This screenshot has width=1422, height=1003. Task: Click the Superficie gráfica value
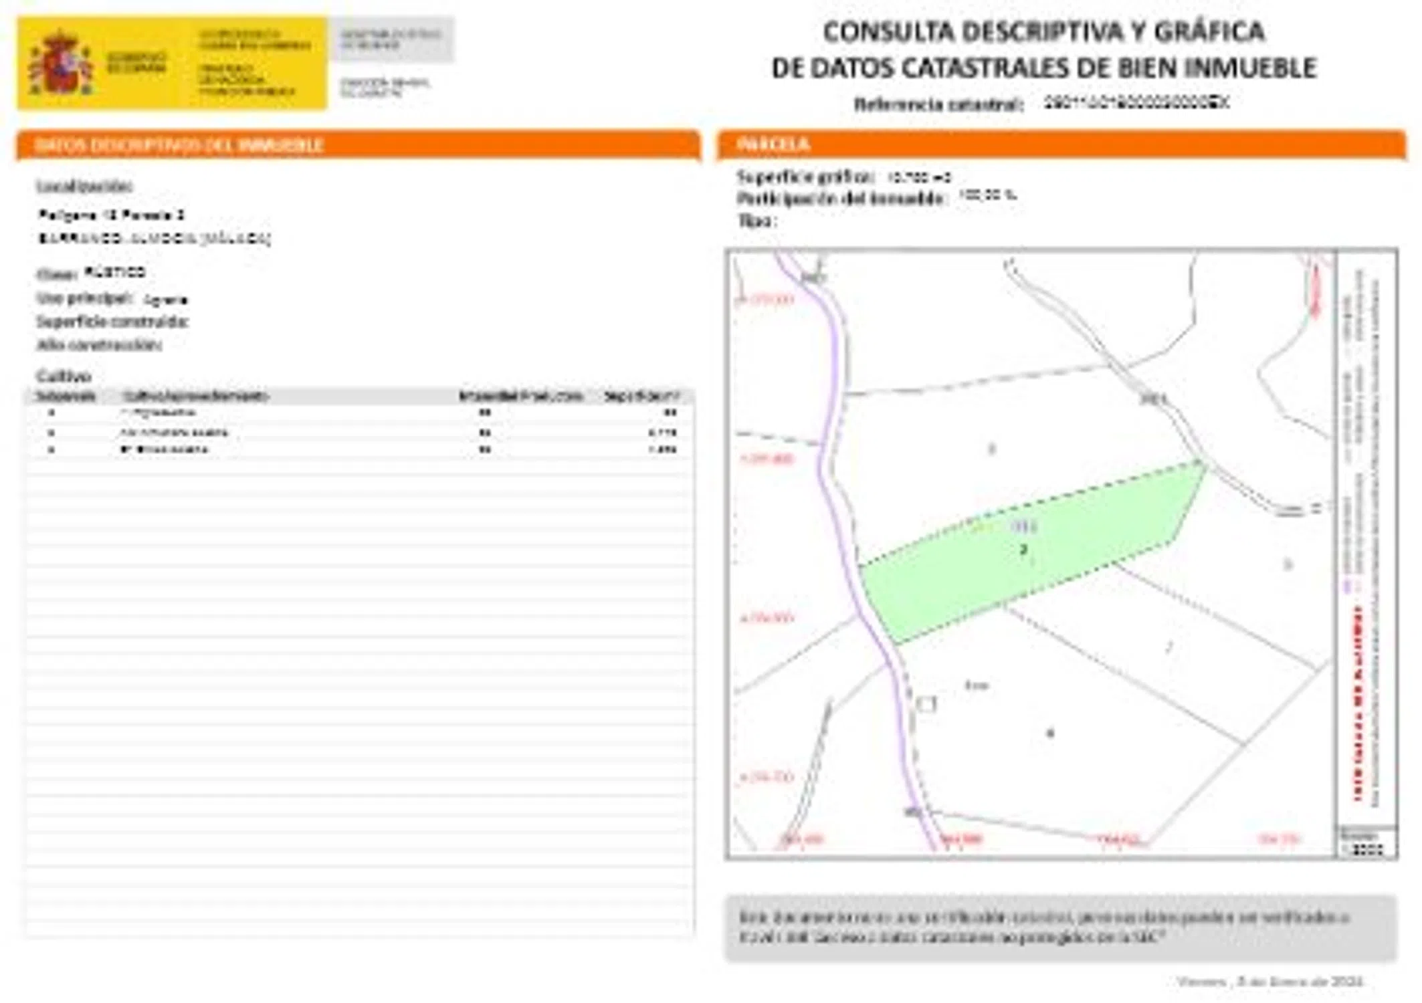coord(919,177)
